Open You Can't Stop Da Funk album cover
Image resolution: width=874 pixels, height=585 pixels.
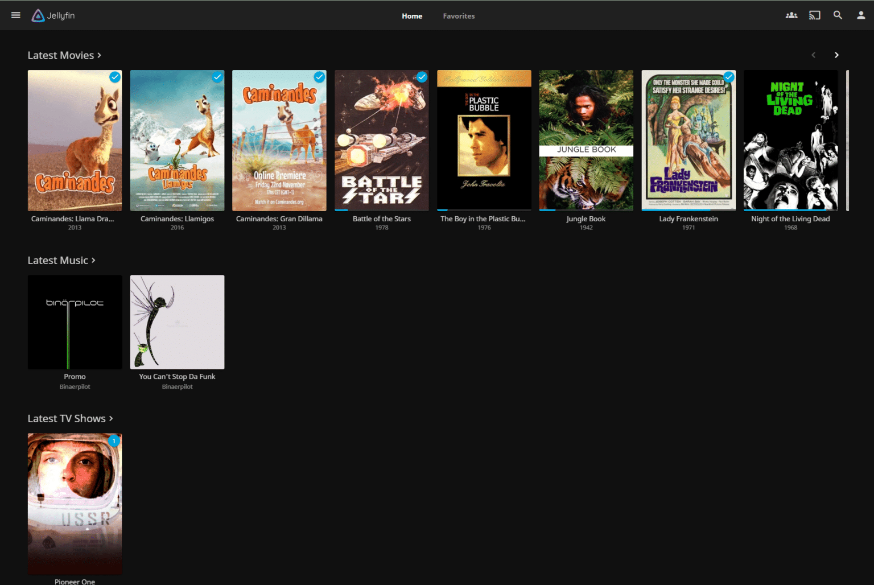177,322
